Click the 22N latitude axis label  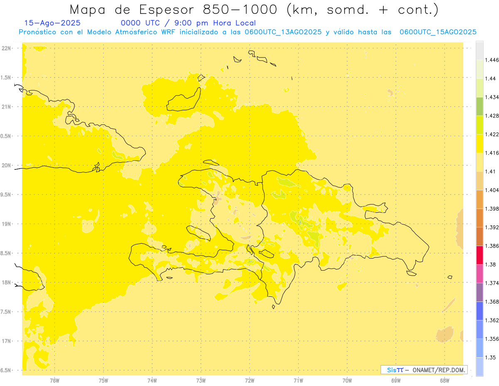pyautogui.click(x=6, y=48)
